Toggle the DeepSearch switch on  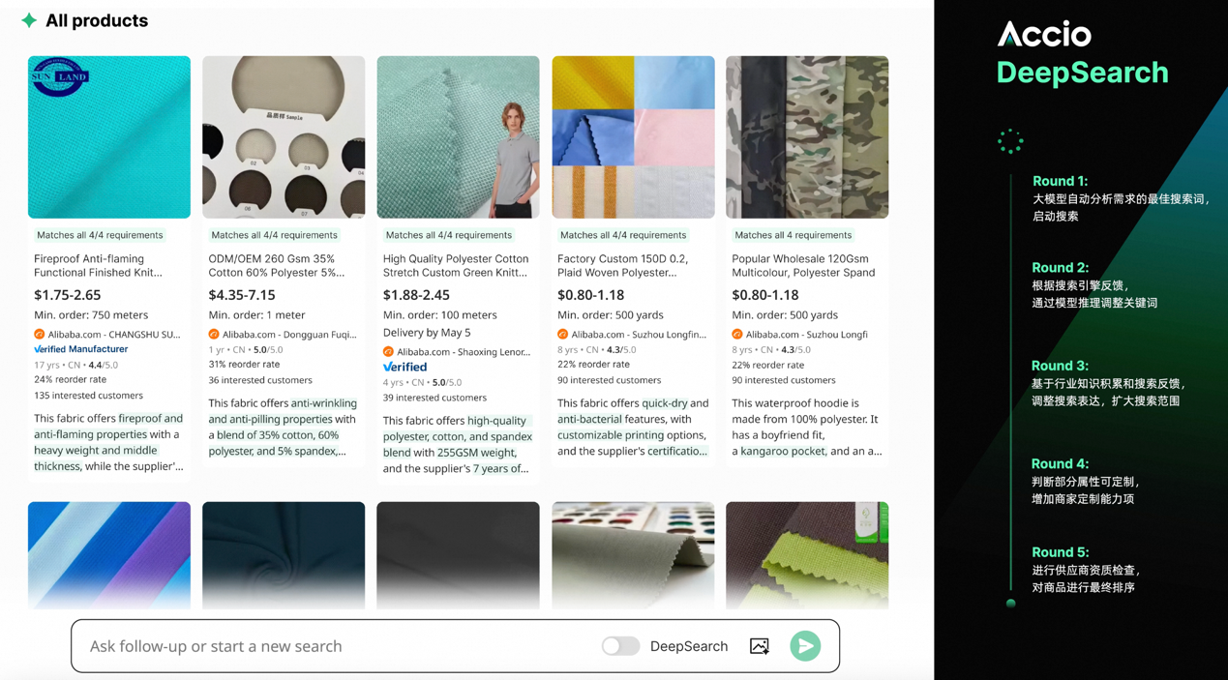[620, 646]
